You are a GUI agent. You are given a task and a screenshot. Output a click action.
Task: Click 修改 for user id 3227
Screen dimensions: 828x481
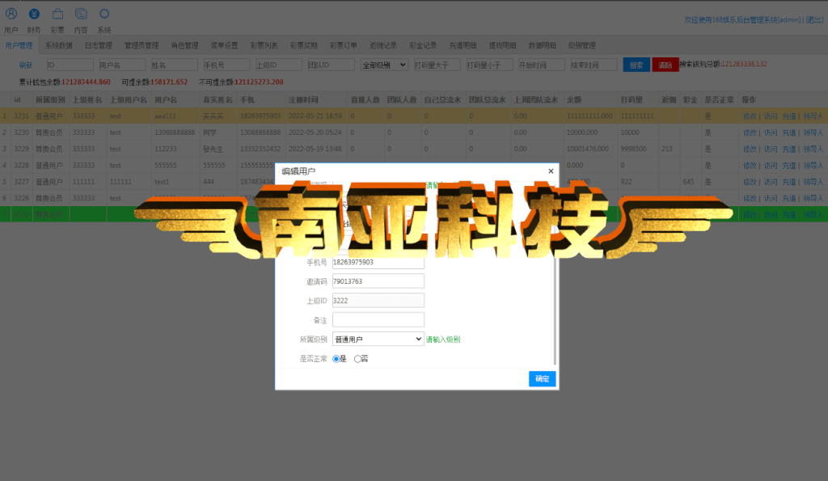[x=750, y=182]
